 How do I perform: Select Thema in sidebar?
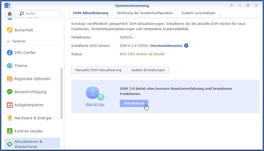click(32, 66)
